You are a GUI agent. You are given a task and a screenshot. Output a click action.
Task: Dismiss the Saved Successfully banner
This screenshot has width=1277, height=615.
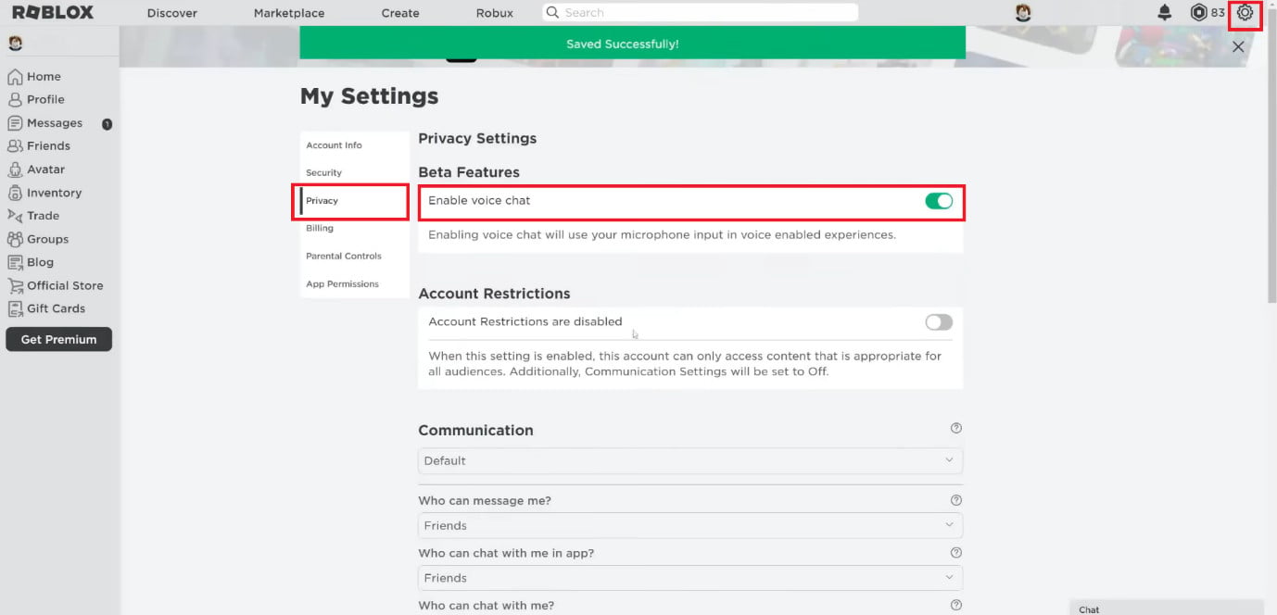point(1238,46)
